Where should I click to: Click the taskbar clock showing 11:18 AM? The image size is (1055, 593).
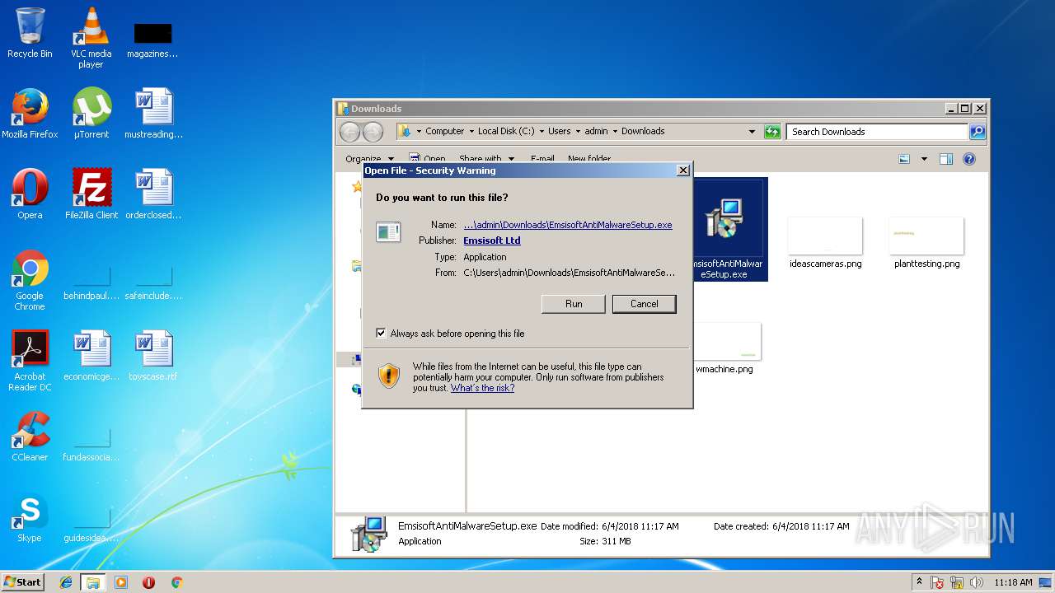tap(1013, 582)
